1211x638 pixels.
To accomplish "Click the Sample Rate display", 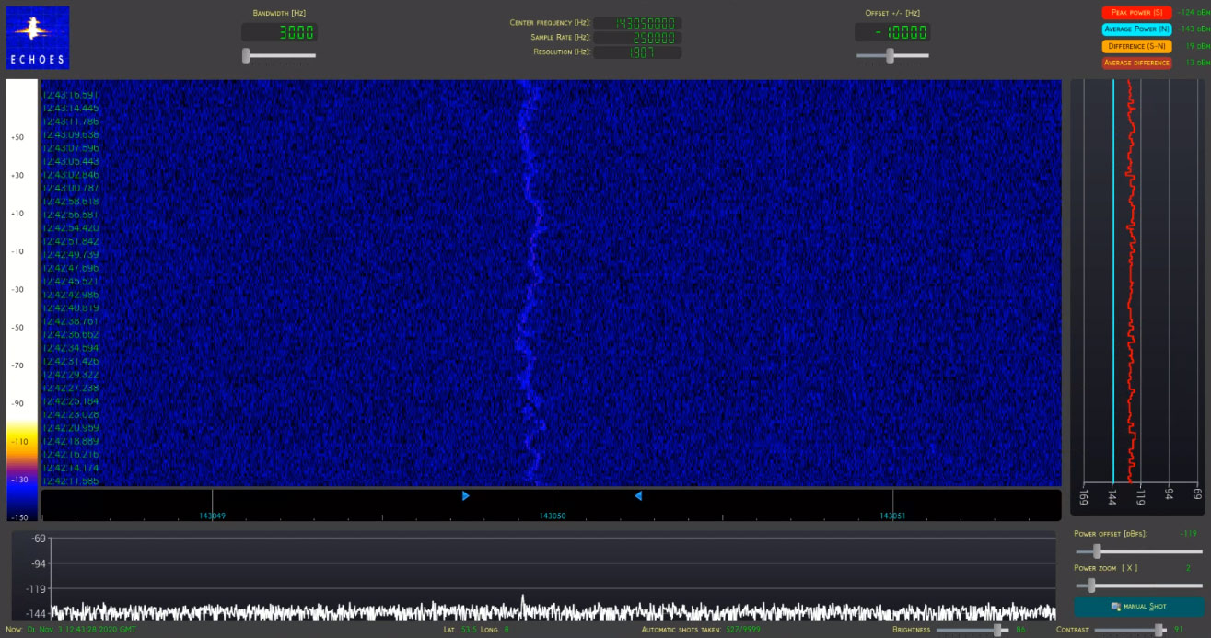I will tap(637, 38).
